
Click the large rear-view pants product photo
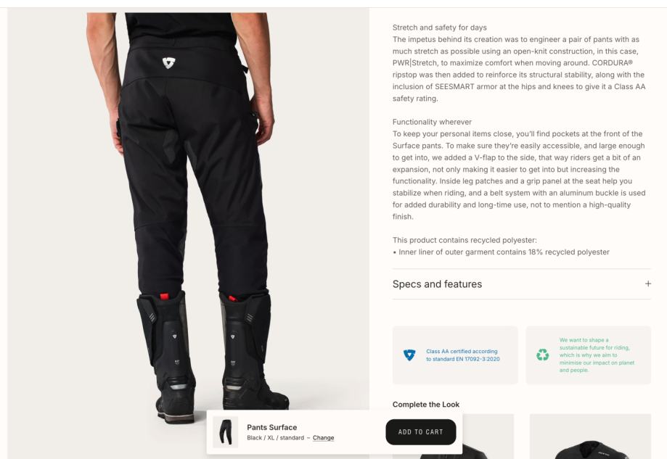click(x=188, y=212)
